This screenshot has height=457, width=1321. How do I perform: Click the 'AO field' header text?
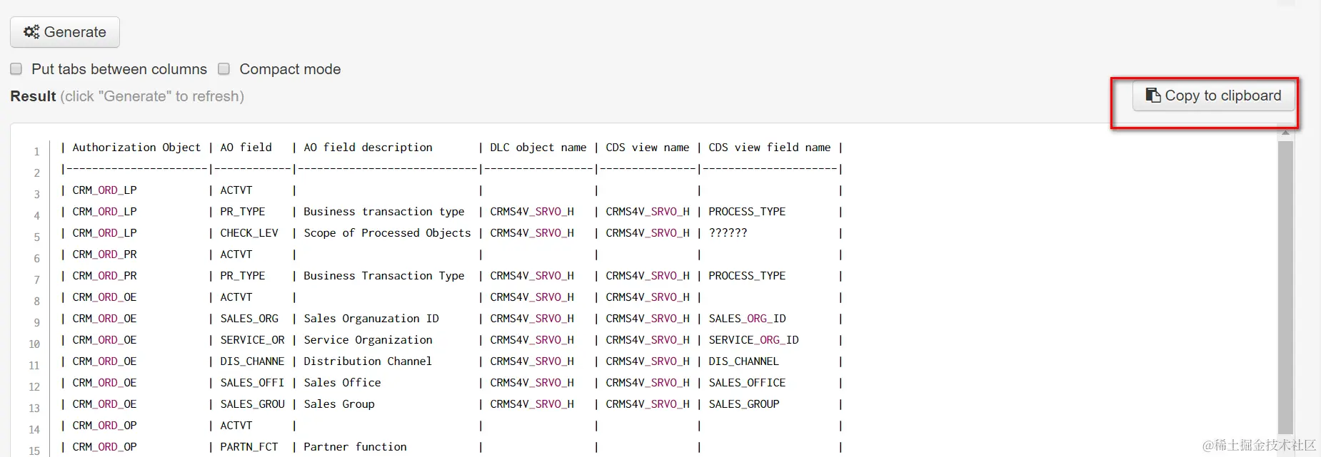pyautogui.click(x=246, y=148)
